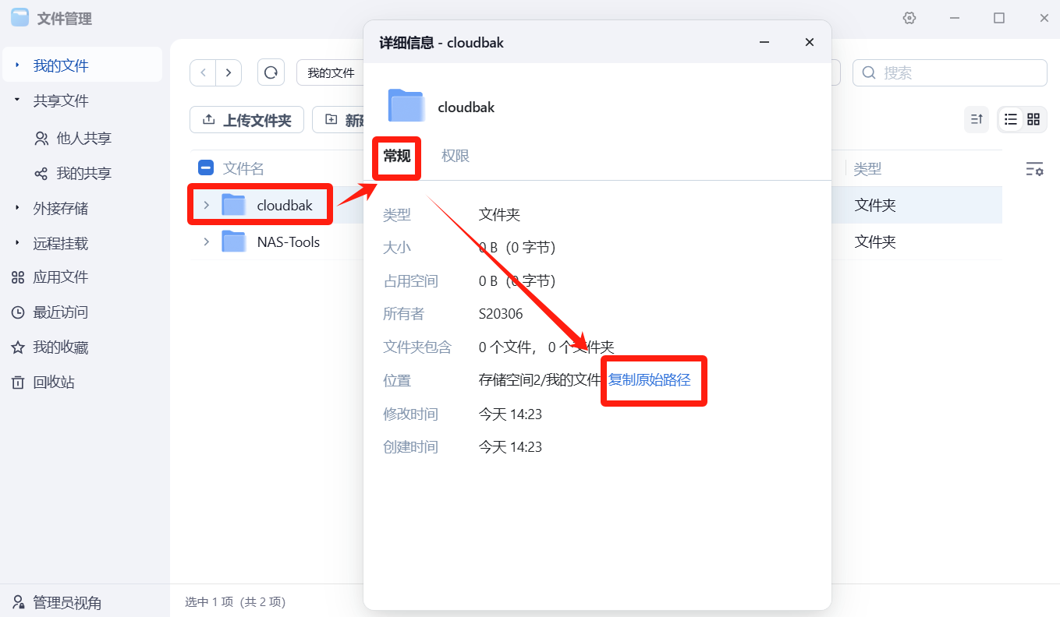Viewport: 1060px width, 617px height.
Task: Click the 上传文件夹 button
Action: 246,120
